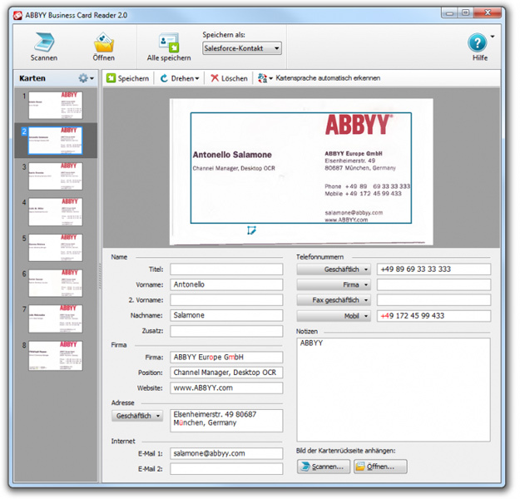This screenshot has height=499, width=520.
Task: Click the Alle speichern icon
Action: coord(169,42)
